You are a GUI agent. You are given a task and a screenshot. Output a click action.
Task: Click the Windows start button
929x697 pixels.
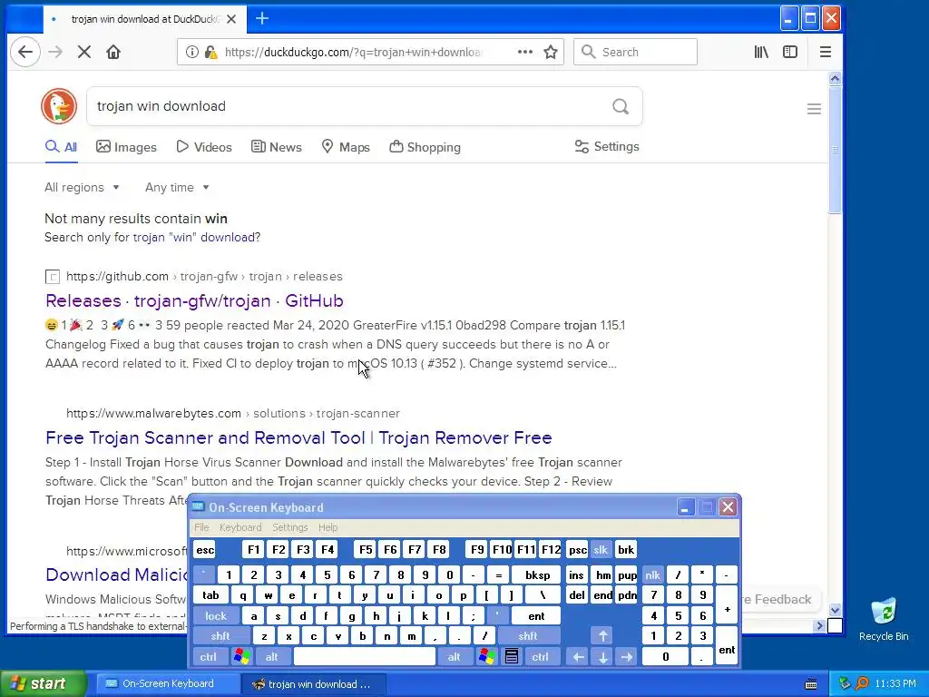pos(43,684)
